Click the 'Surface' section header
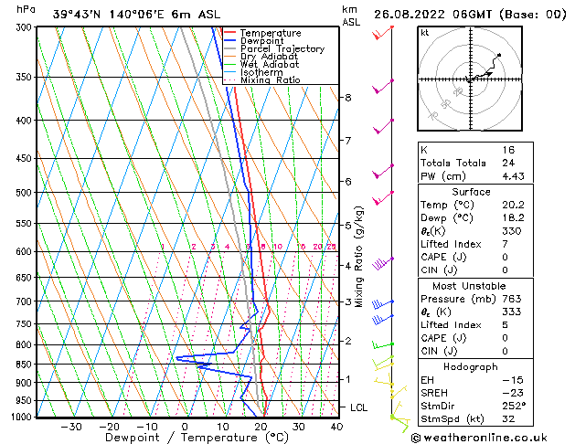 [471, 192]
